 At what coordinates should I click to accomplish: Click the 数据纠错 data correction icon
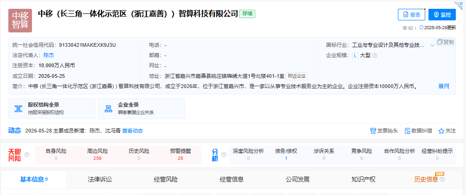pos(408,131)
